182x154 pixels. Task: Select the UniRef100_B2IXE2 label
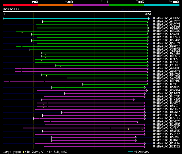tap(167, 147)
